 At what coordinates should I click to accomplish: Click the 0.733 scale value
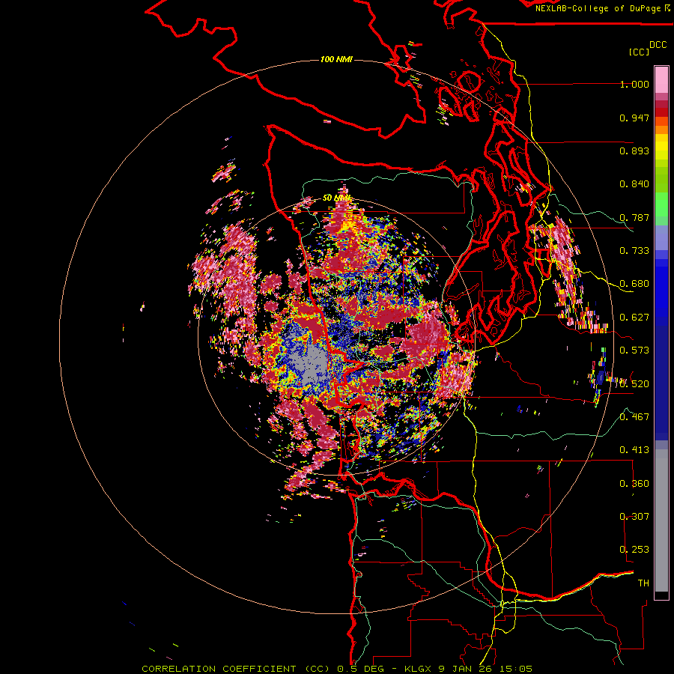(x=634, y=251)
